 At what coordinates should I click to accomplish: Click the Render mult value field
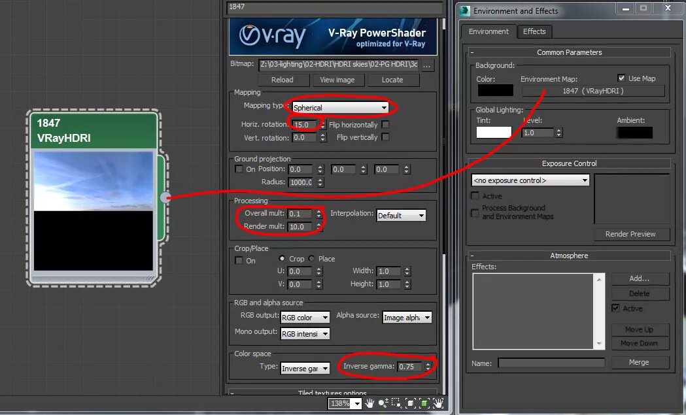click(x=300, y=227)
